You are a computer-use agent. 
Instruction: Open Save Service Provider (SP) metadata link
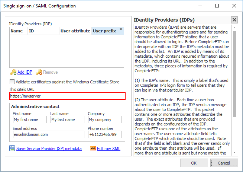(x=49, y=149)
